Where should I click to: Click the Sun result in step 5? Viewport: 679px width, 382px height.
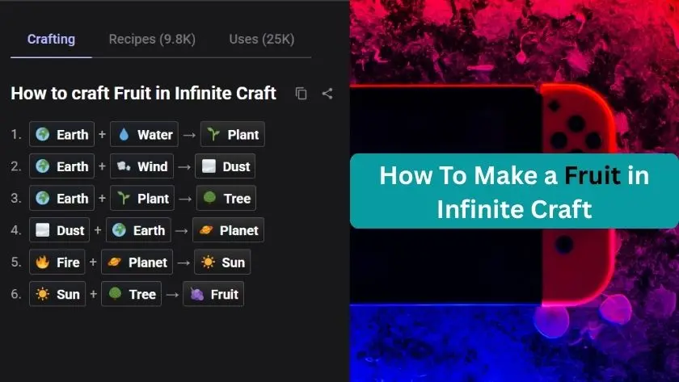pyautogui.click(x=222, y=262)
